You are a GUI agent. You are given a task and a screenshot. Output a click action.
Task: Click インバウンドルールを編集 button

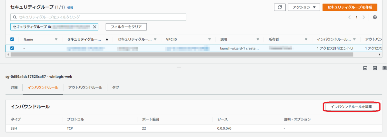pos(351,107)
